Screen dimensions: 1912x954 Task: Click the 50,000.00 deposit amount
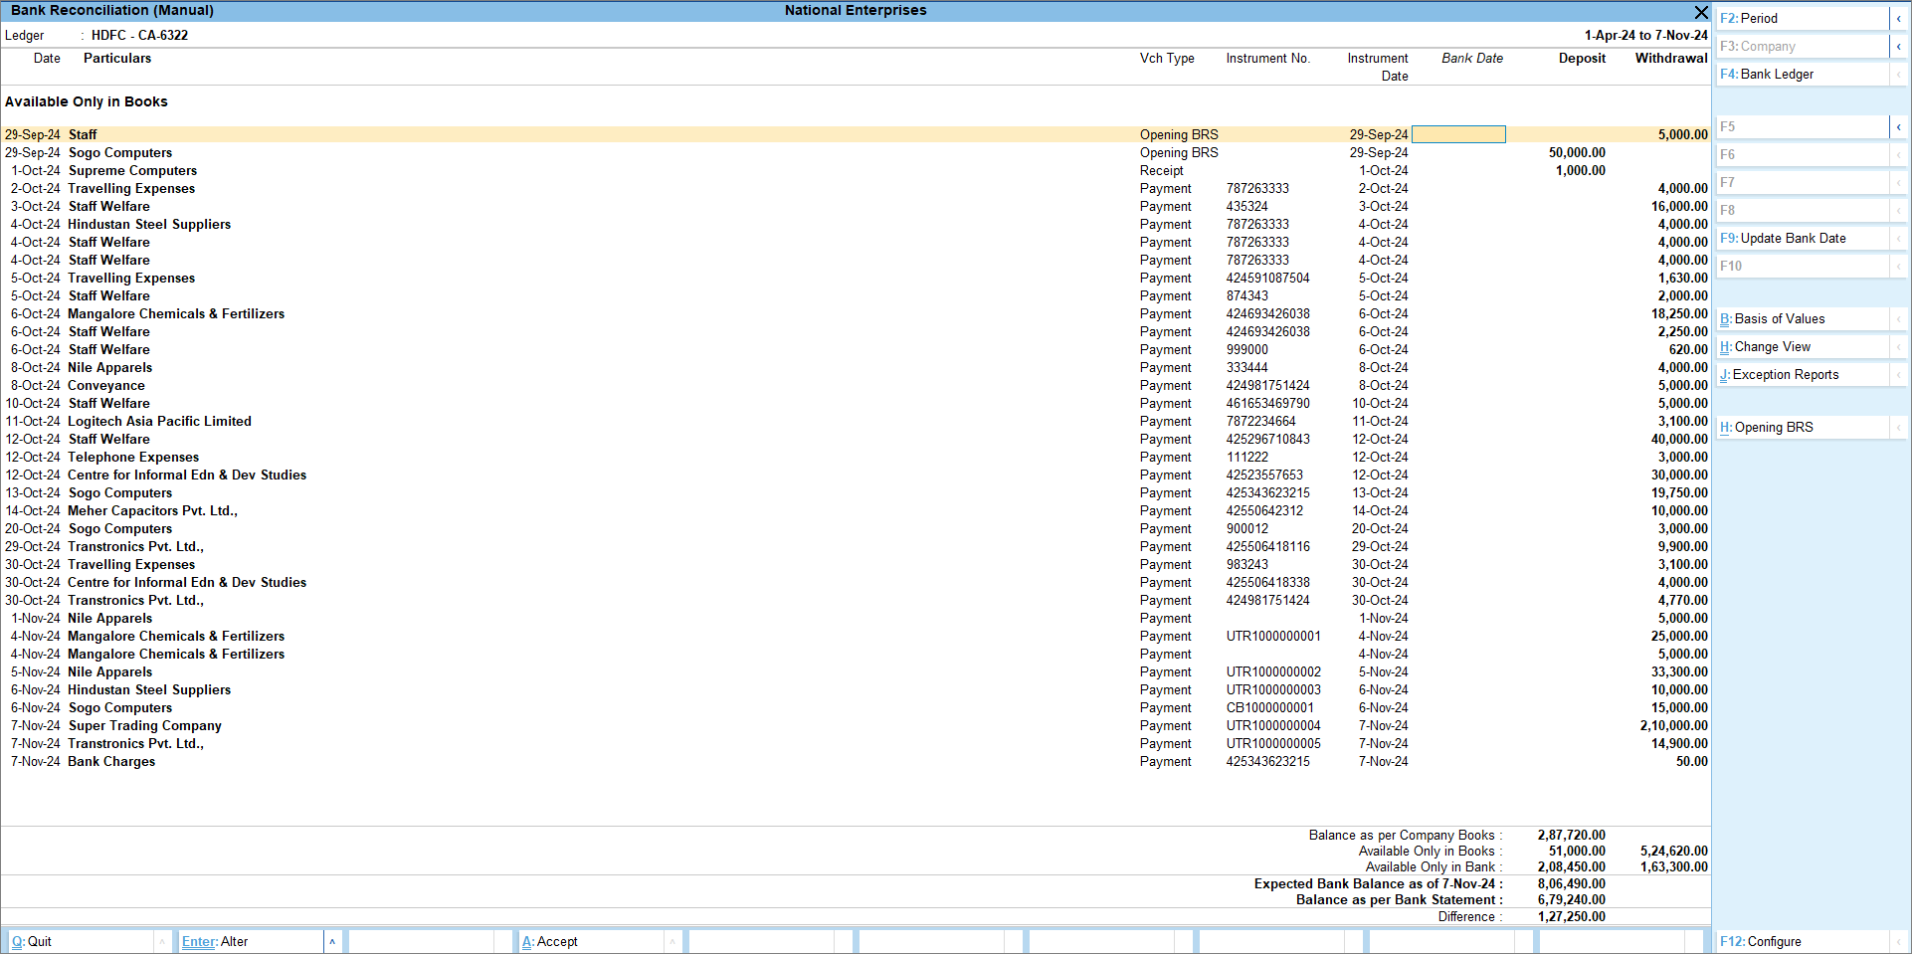(1577, 152)
